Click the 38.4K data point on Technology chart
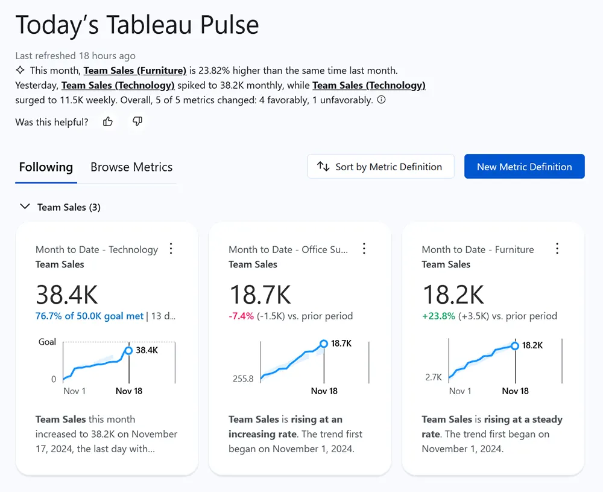Image resolution: width=603 pixels, height=492 pixels. pos(129,350)
